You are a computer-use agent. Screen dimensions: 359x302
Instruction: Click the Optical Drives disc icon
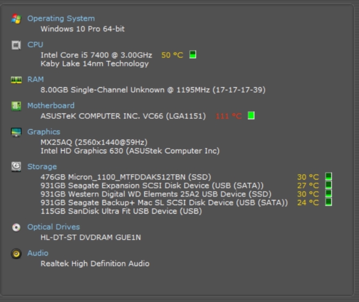click(x=16, y=227)
